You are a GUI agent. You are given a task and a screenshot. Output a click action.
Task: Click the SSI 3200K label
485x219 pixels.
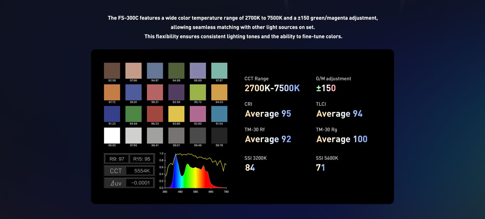tap(256, 158)
